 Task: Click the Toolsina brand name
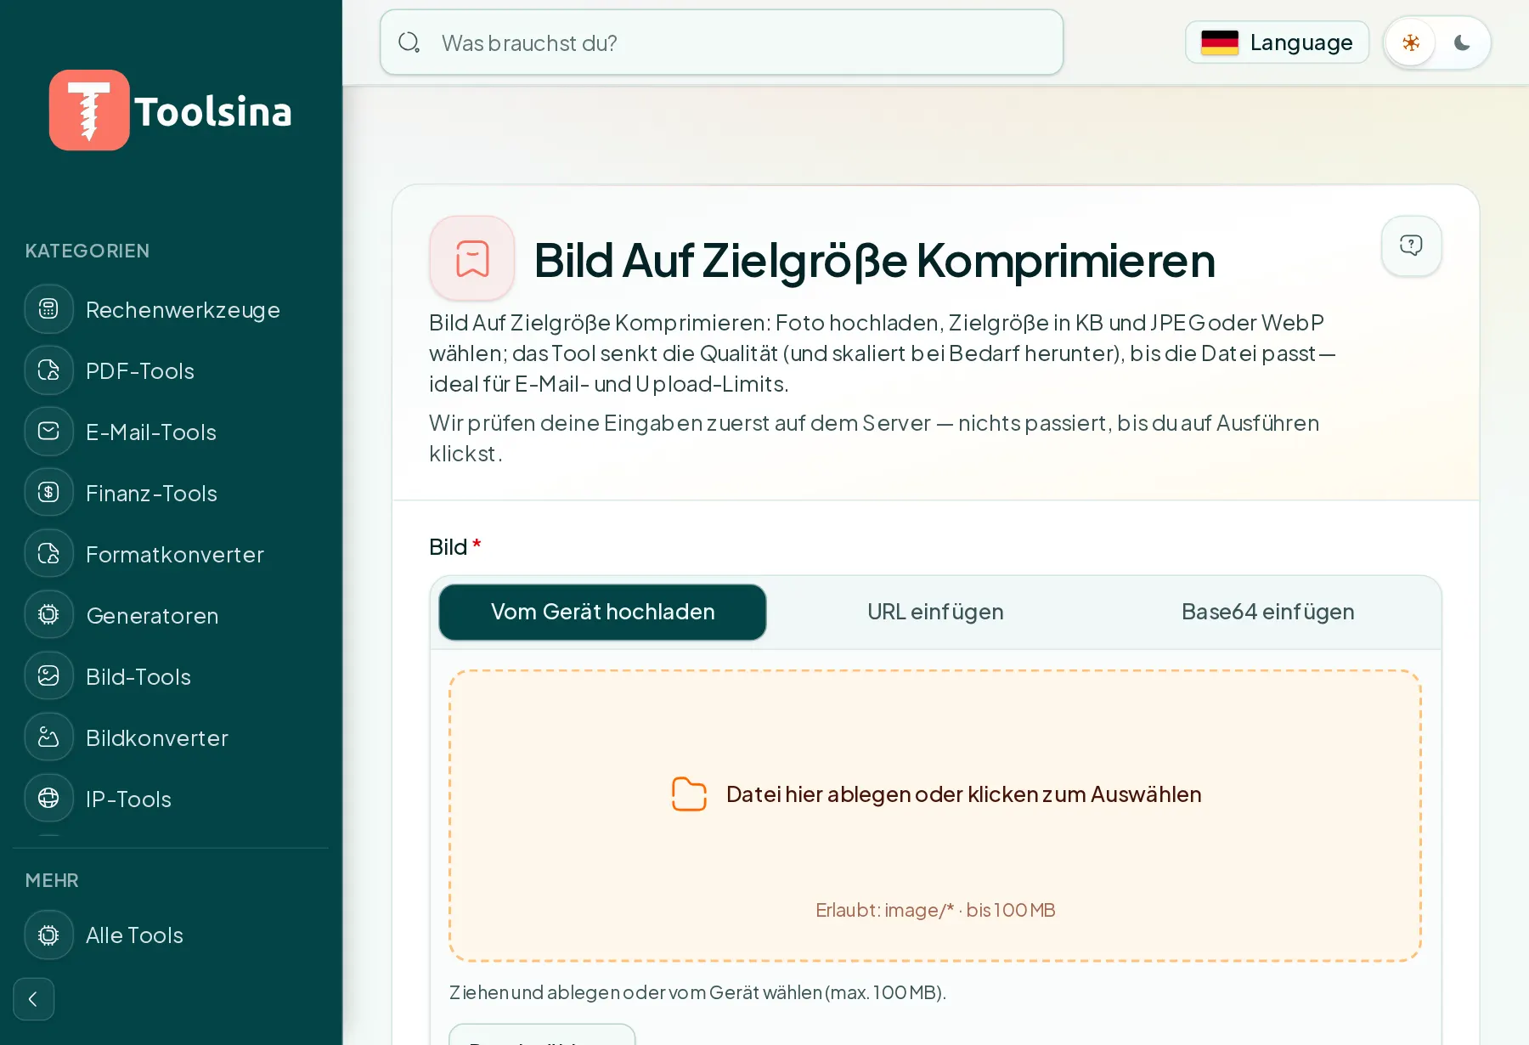coord(213,111)
